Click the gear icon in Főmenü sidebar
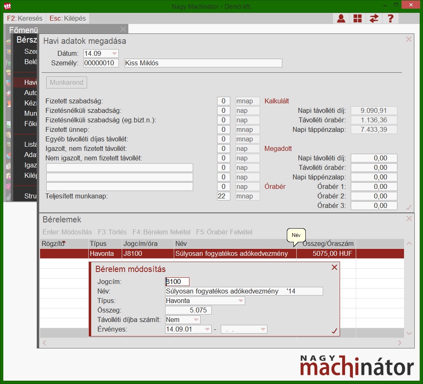The image size is (423, 384). tap(8, 197)
